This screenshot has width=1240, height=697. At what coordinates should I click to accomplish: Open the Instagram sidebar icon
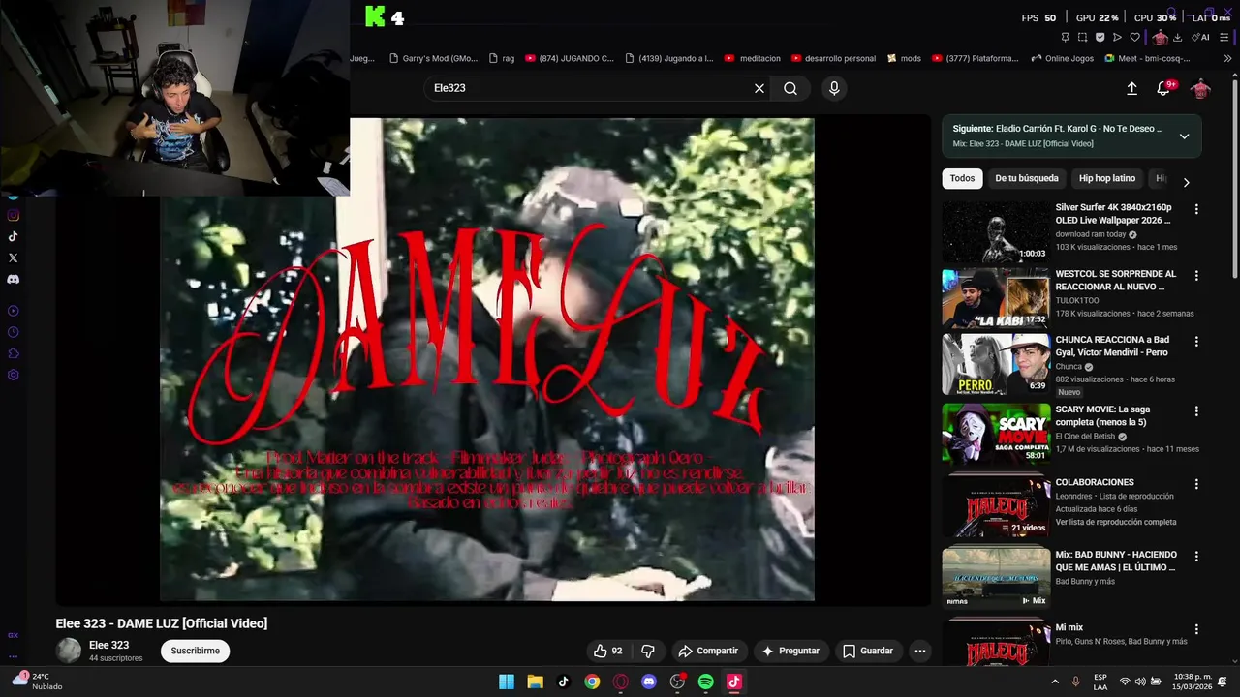14,215
